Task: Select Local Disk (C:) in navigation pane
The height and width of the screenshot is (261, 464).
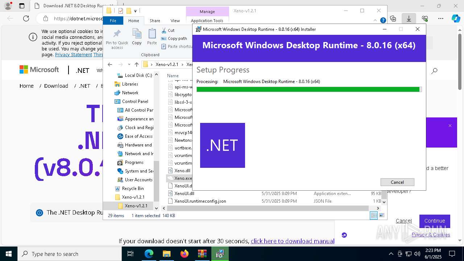Action: pos(134,75)
